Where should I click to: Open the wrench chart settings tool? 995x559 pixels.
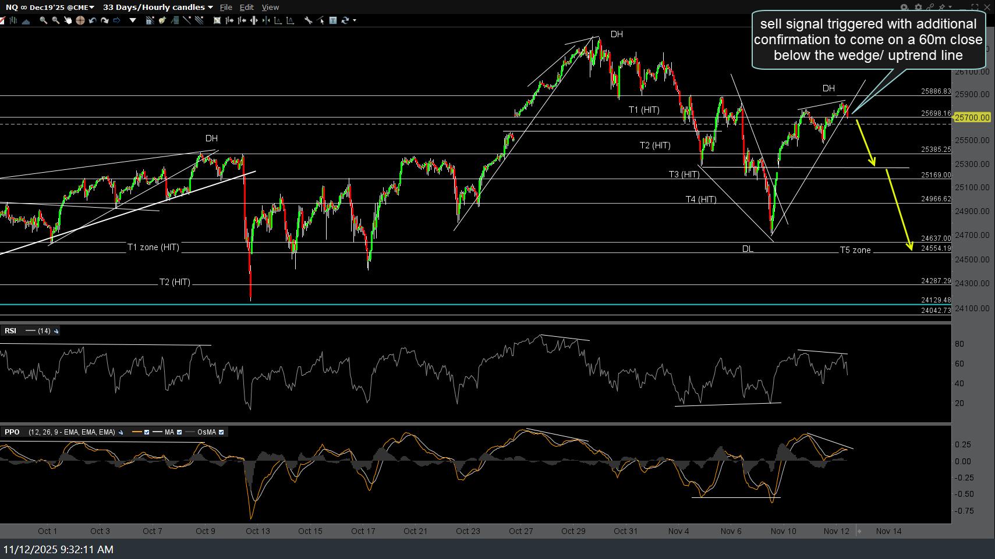click(308, 20)
